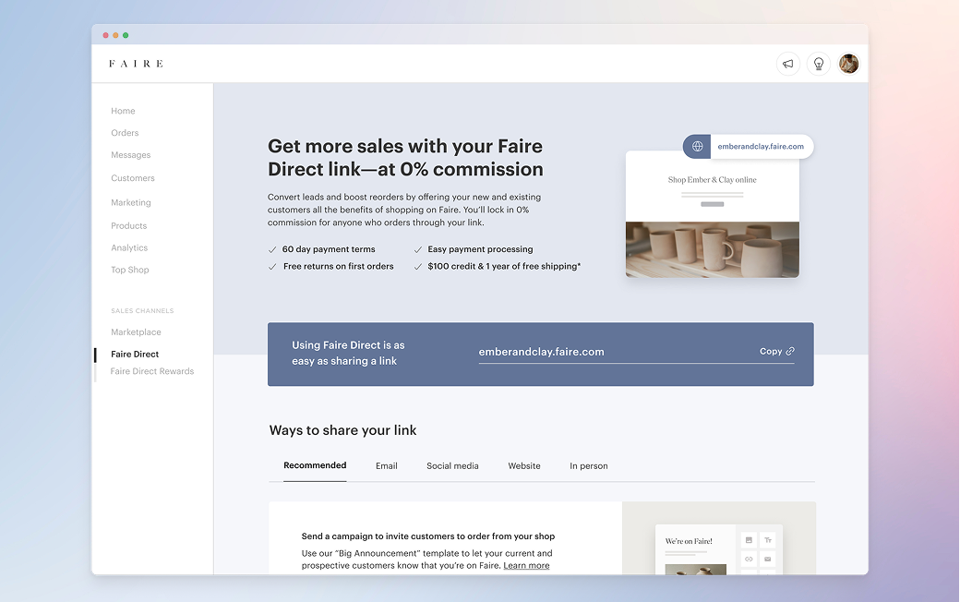Image resolution: width=960 pixels, height=602 pixels.
Task: Click the text block icon in the campaign preview
Action: (x=768, y=540)
